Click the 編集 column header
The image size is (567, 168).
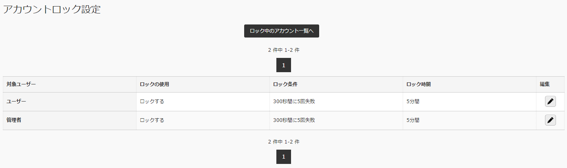pyautogui.click(x=545, y=84)
